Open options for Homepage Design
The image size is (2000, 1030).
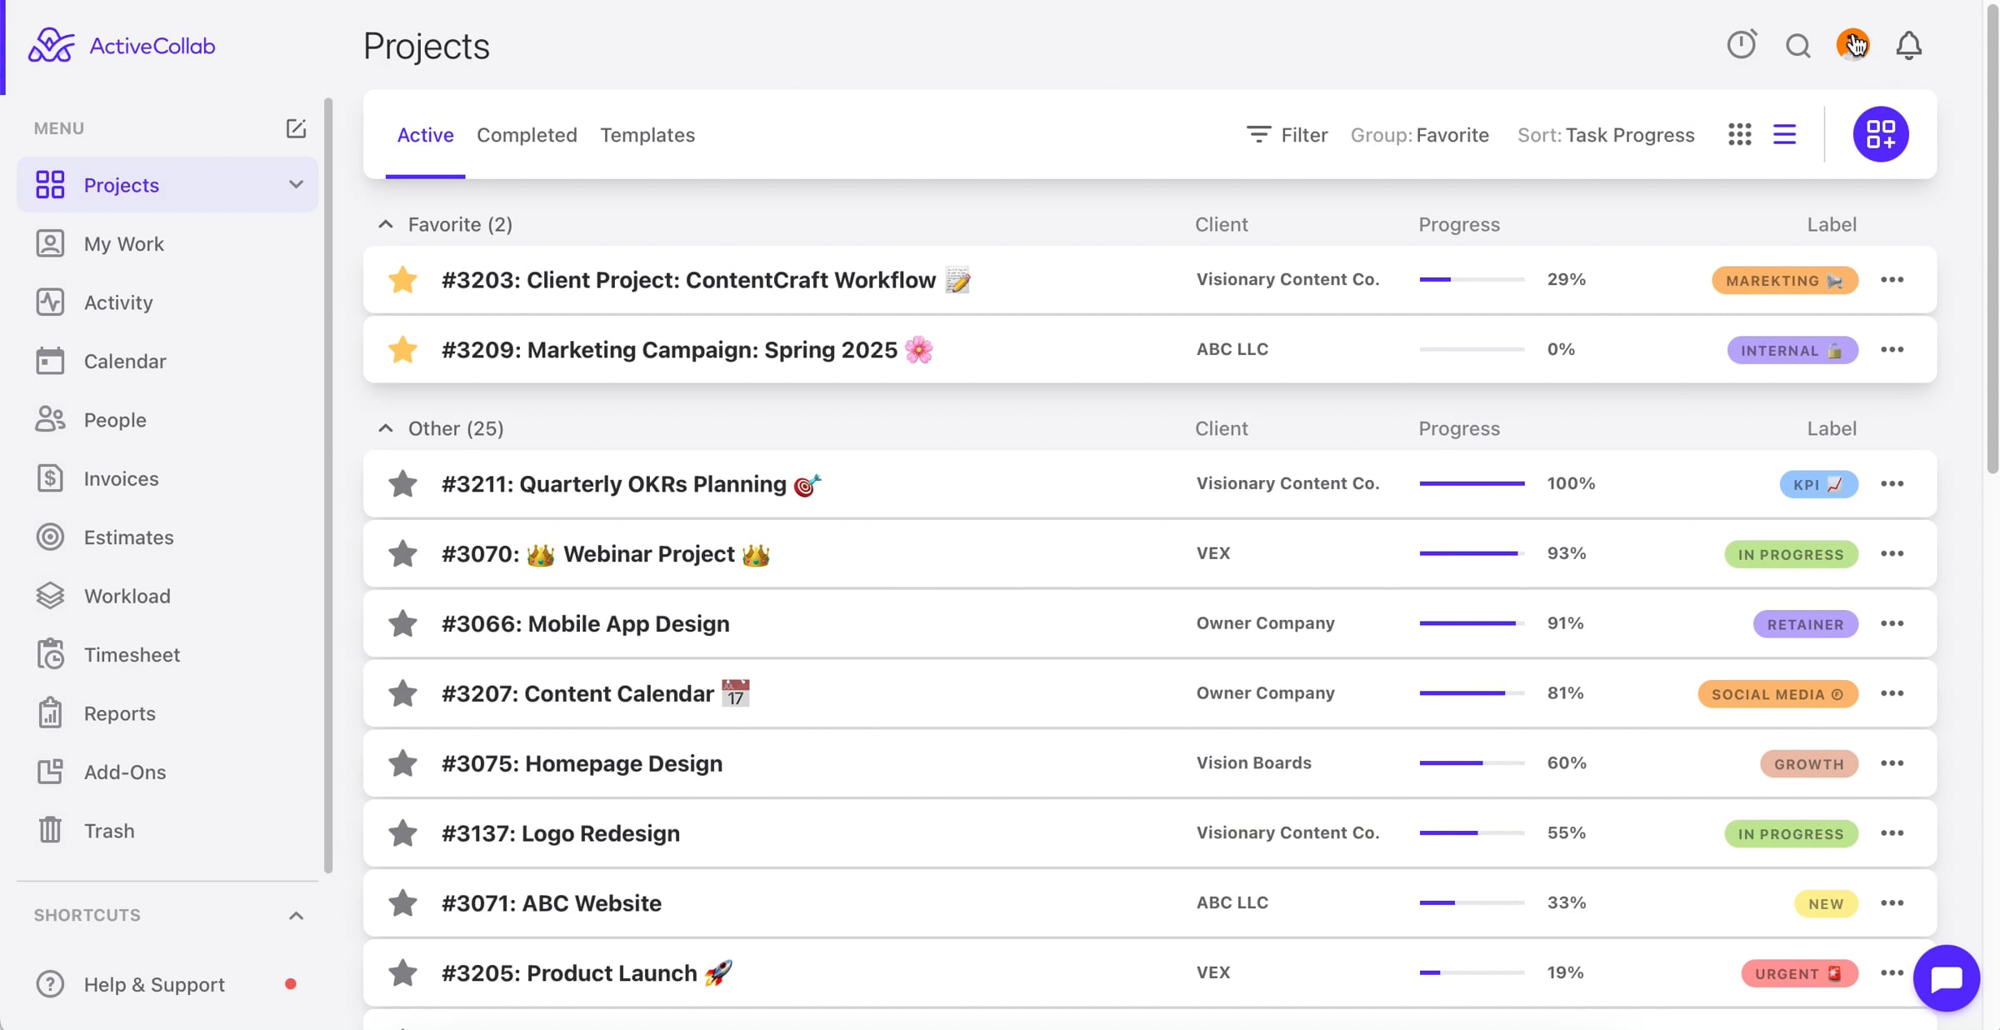tap(1892, 763)
